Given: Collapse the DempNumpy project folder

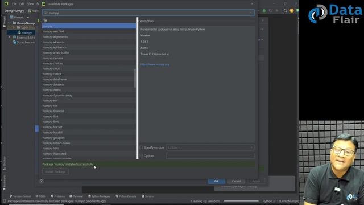Looking at the screenshot, I should pos(9,23).
